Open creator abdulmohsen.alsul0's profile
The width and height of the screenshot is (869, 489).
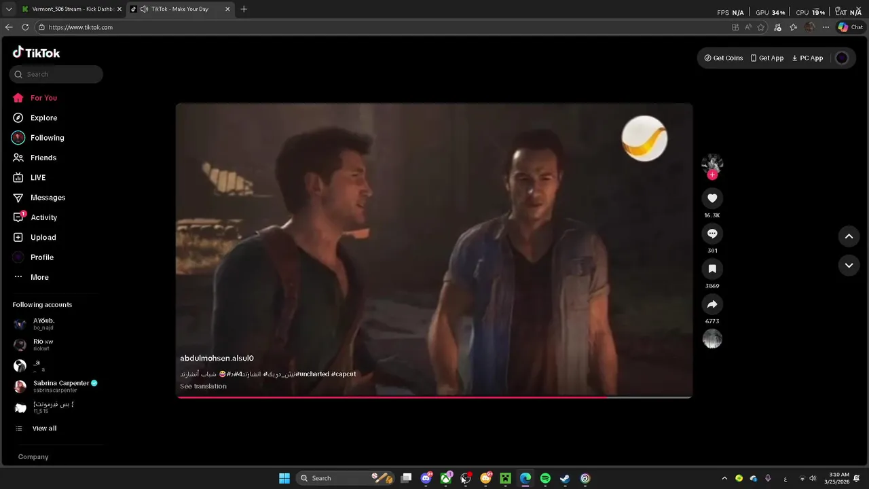(217, 358)
